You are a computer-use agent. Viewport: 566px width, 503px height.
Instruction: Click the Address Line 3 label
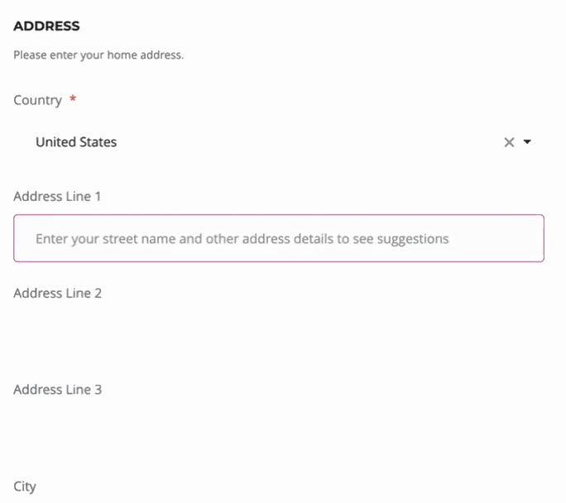click(57, 390)
